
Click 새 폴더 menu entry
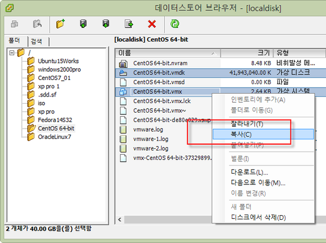pyautogui.click(x=263, y=207)
